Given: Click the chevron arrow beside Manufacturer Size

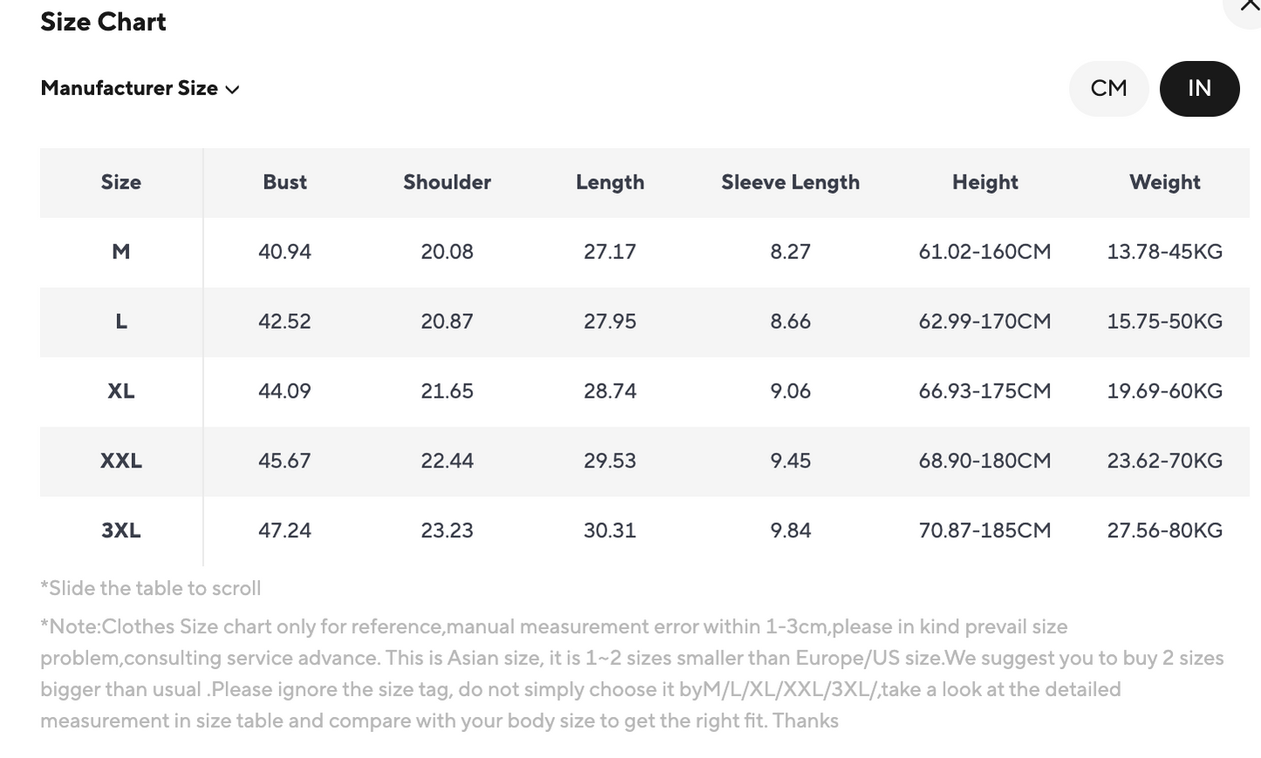Looking at the screenshot, I should pyautogui.click(x=232, y=89).
